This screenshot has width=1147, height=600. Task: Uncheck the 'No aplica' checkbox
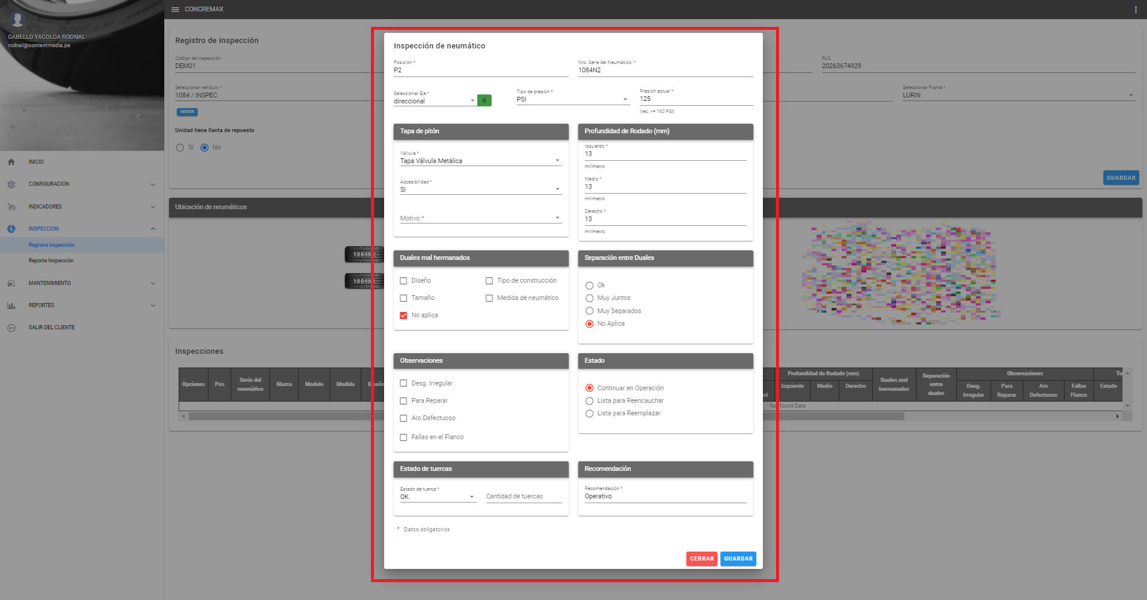(403, 316)
